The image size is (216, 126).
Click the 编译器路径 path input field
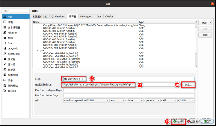tap(121, 85)
